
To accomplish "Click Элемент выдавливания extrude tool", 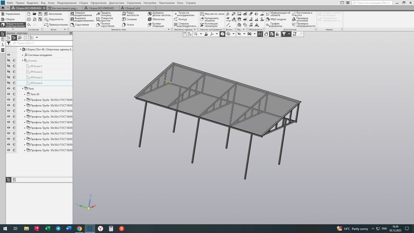I will pos(81,14).
